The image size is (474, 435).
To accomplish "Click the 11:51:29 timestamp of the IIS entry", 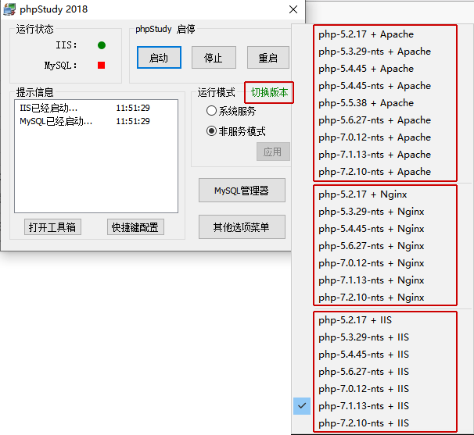I will tap(133, 108).
